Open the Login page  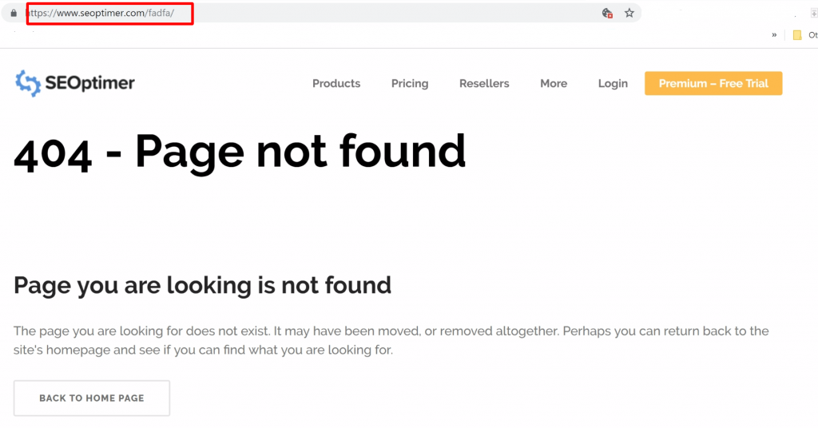tap(613, 84)
